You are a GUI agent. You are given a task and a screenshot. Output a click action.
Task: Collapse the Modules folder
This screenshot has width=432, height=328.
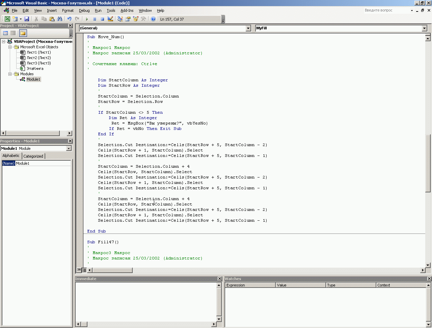[x=10, y=74]
